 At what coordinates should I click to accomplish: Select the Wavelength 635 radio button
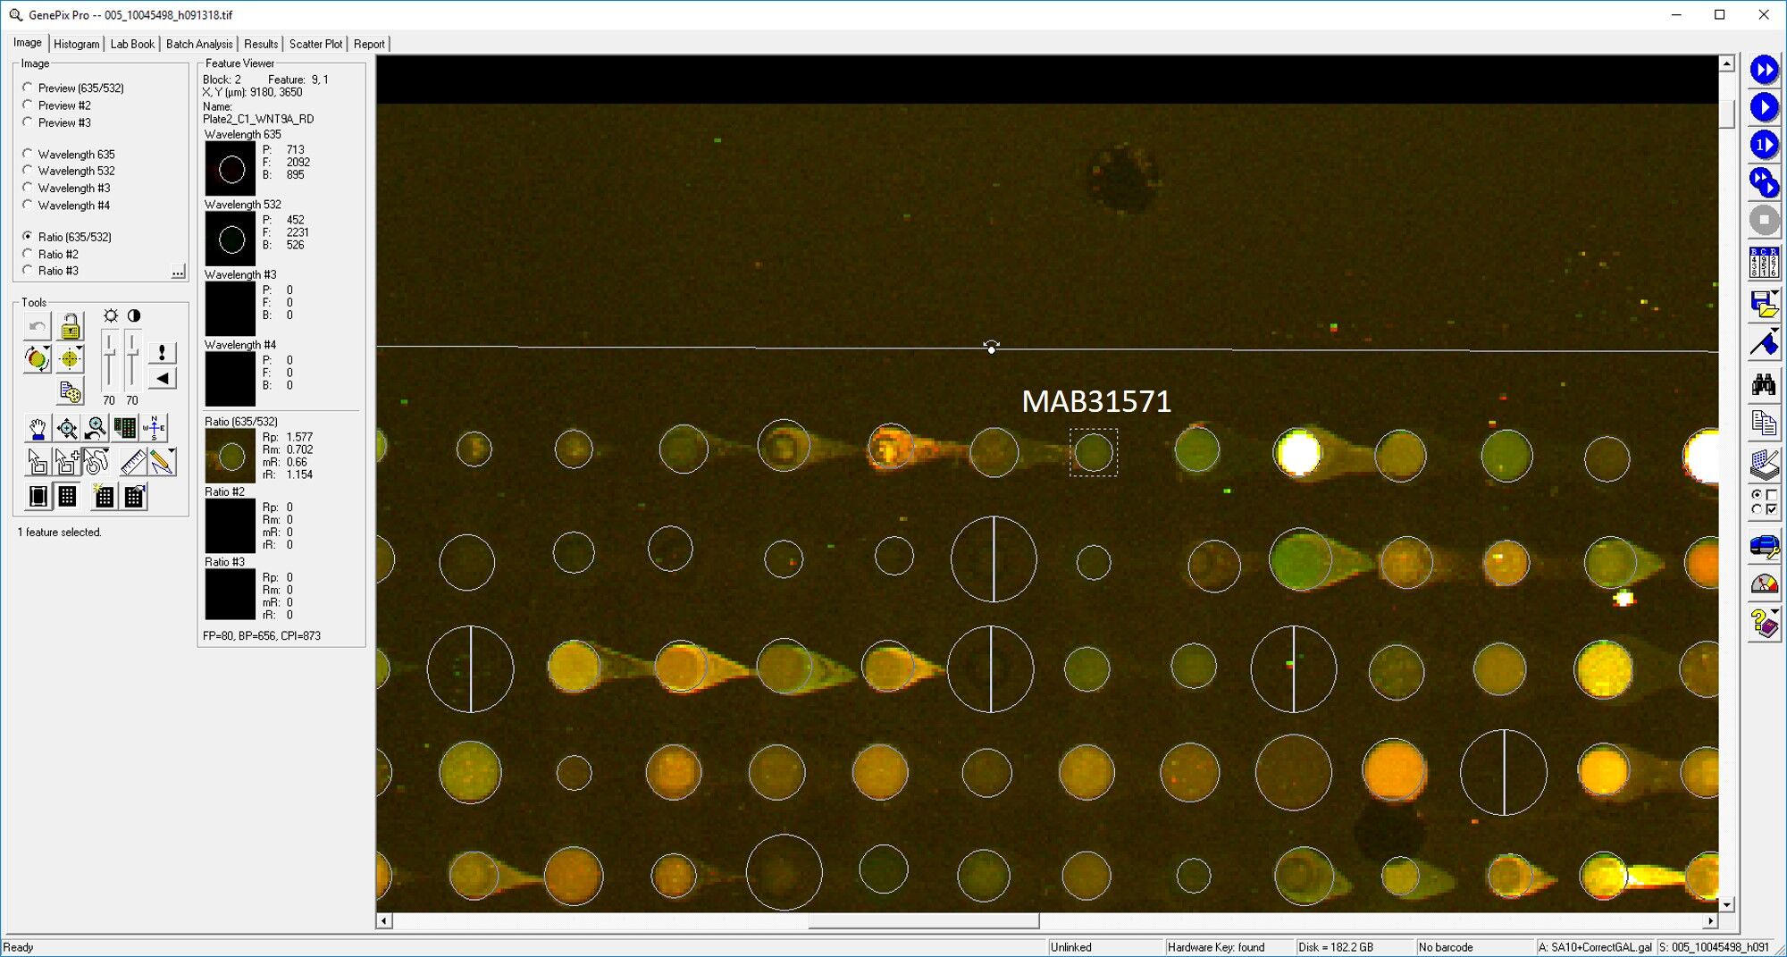28,154
